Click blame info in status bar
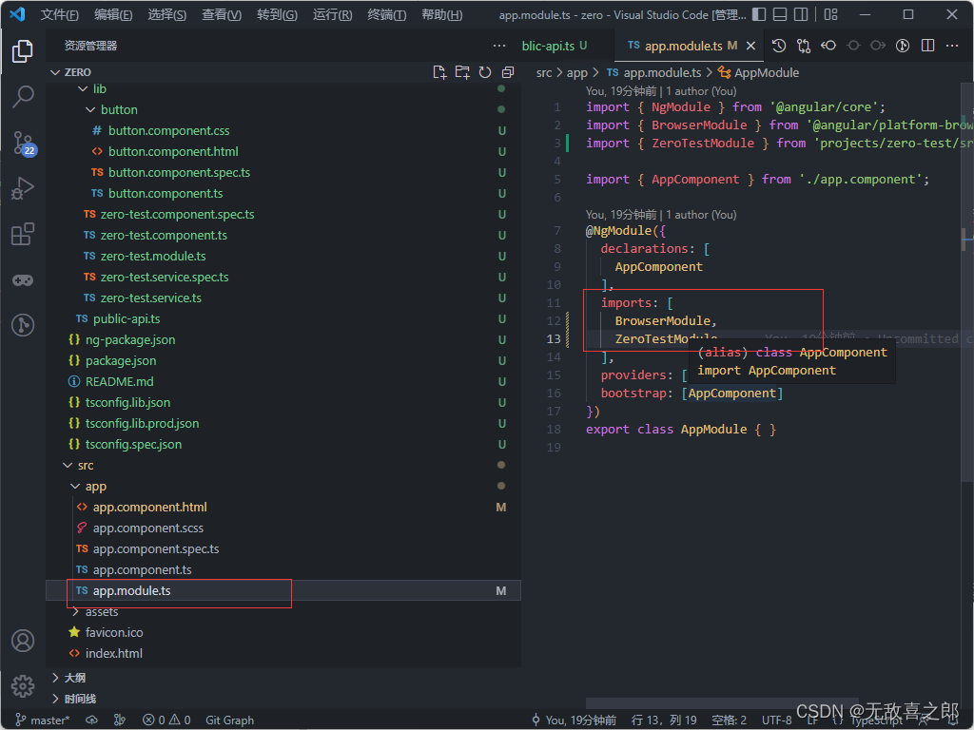This screenshot has width=974, height=730. tap(574, 720)
